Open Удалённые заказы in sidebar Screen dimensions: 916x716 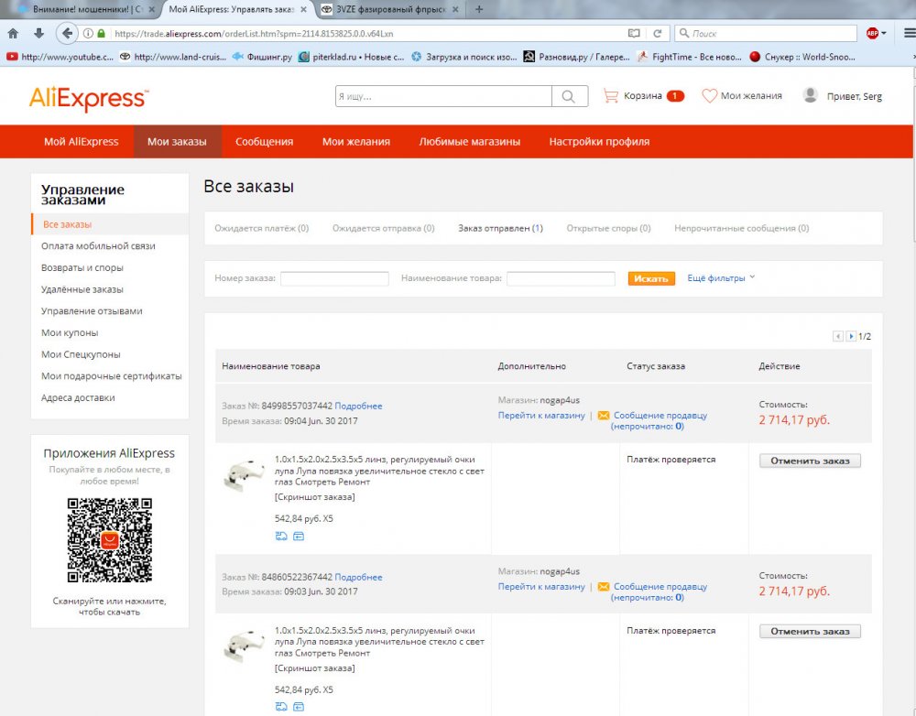click(x=82, y=289)
